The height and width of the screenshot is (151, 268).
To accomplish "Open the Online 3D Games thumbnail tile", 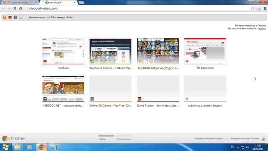I will [x=111, y=89].
